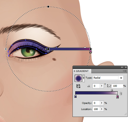Select the dark blue gradient stop in panel
Viewport: 133px width, 122px height.
click(75, 96)
